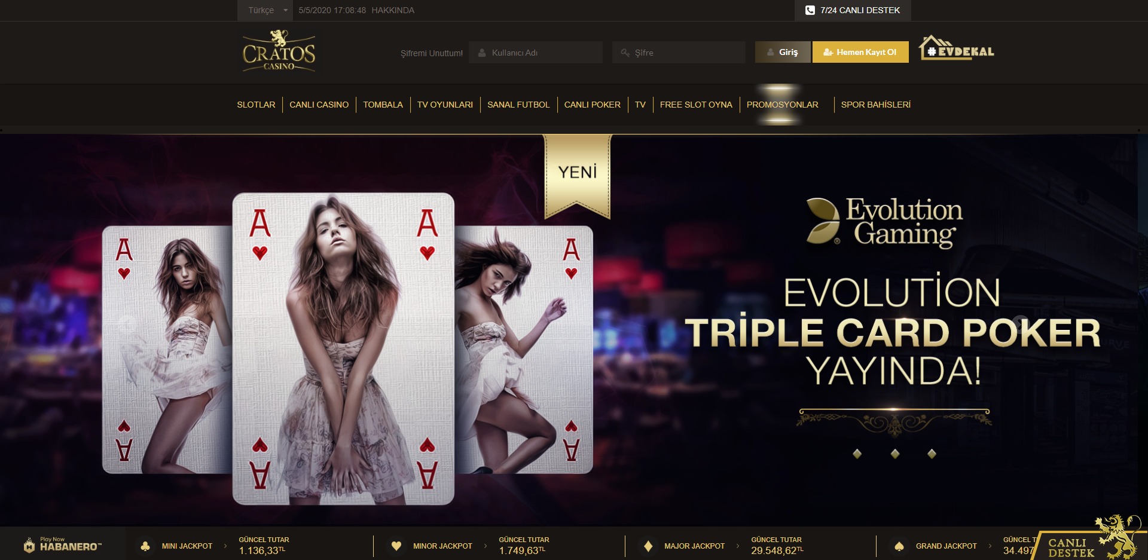Expand the Mini Jackpot chevron arrow
This screenshot has width=1148, height=560.
click(x=225, y=546)
